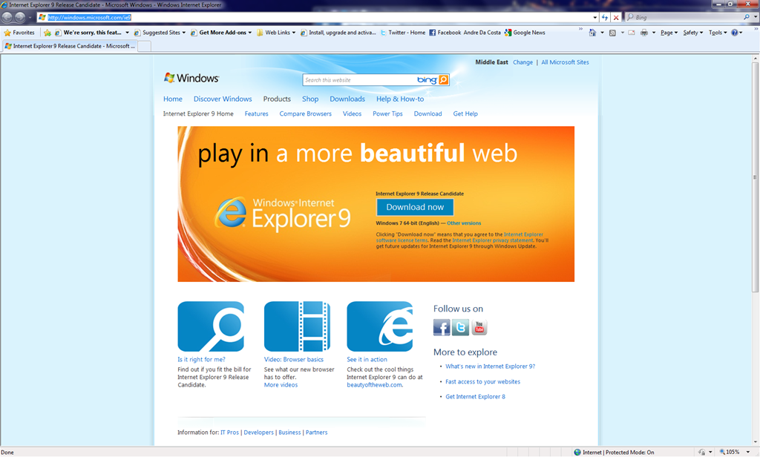Expand the dropdown arrow next to Home
This screenshot has height=457, width=760.
pos(602,33)
